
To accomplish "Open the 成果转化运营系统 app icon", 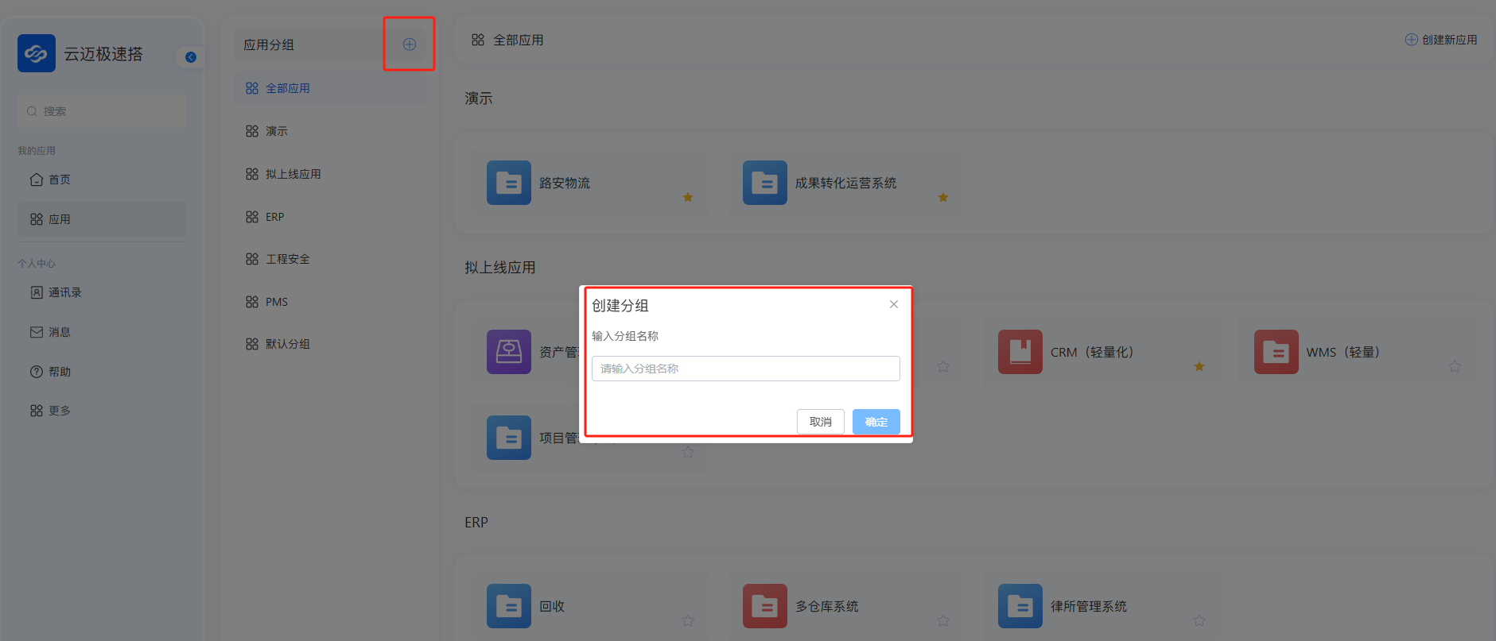I will click(764, 183).
